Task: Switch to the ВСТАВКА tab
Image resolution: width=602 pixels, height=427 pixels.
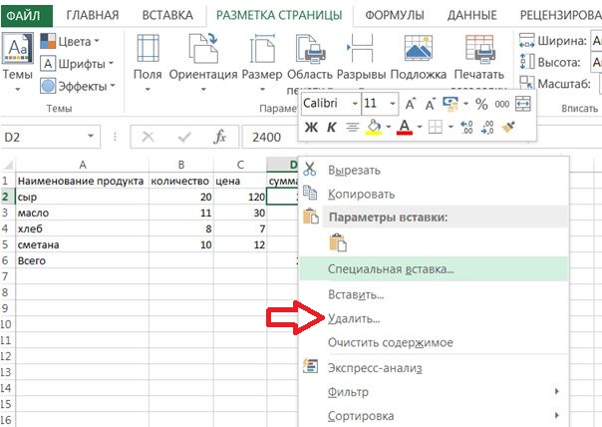Action: coord(167,15)
